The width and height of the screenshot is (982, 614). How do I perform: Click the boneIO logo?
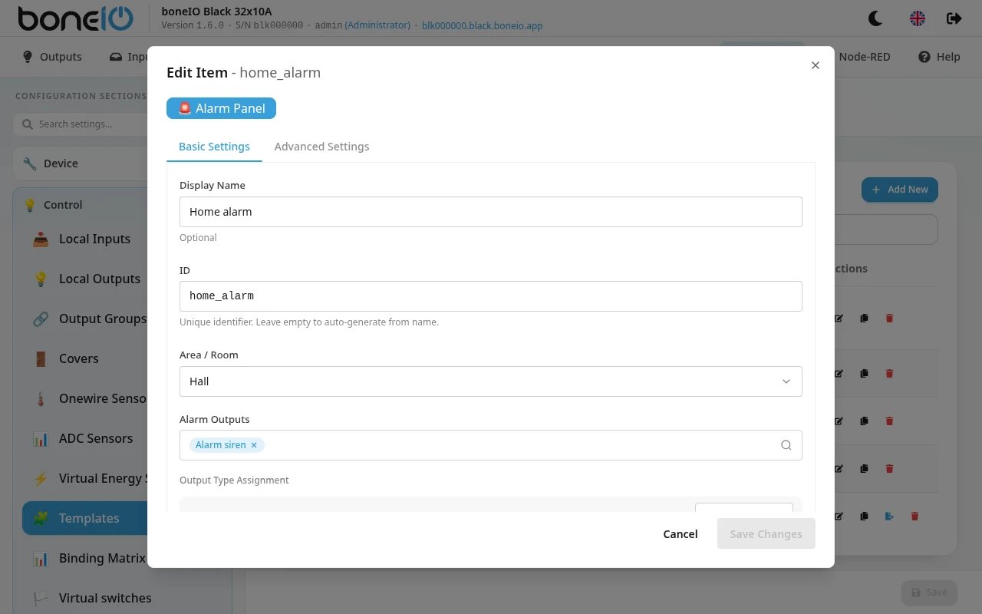click(x=75, y=18)
